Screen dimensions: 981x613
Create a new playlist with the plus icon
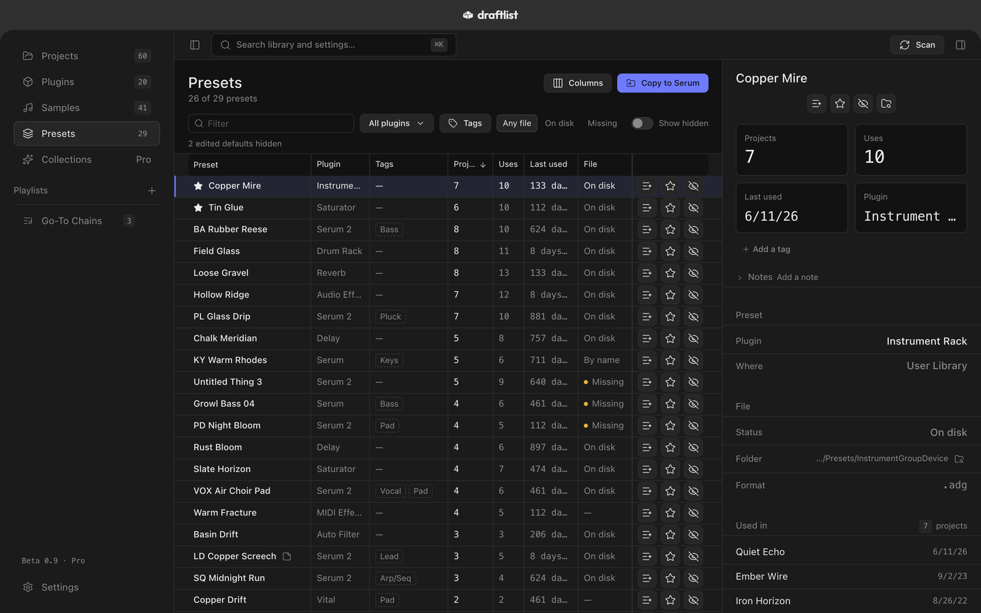click(152, 191)
